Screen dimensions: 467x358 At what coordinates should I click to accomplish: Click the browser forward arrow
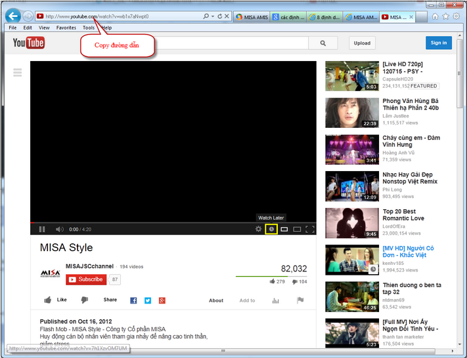pyautogui.click(x=28, y=16)
